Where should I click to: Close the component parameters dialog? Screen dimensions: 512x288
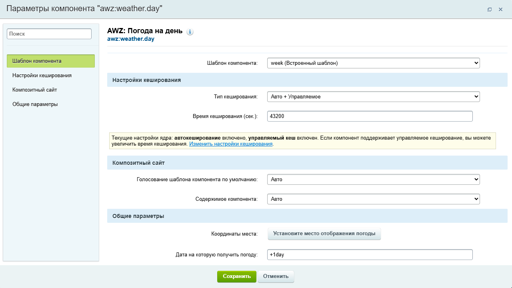[x=500, y=10]
